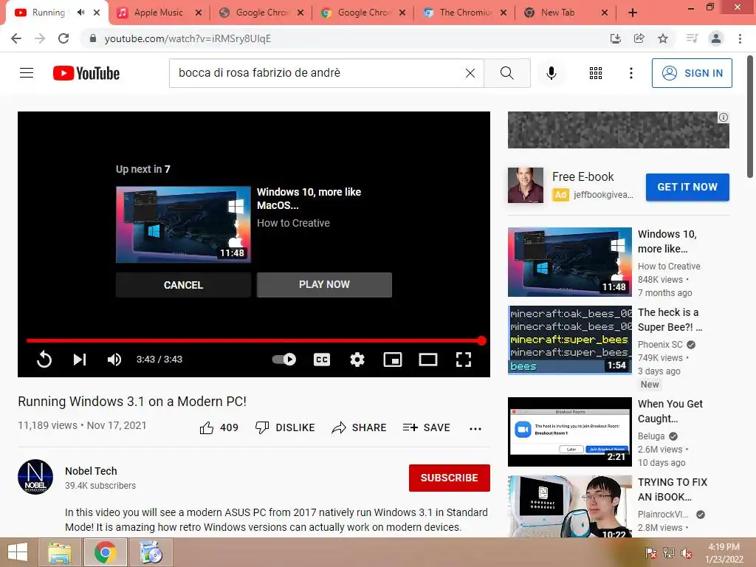Install app via the address bar icon

coord(615,38)
